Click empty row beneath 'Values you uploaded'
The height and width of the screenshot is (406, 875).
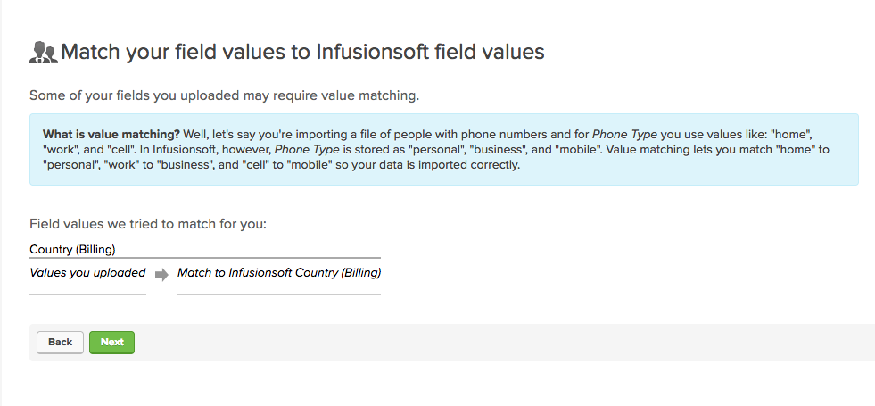click(87, 287)
